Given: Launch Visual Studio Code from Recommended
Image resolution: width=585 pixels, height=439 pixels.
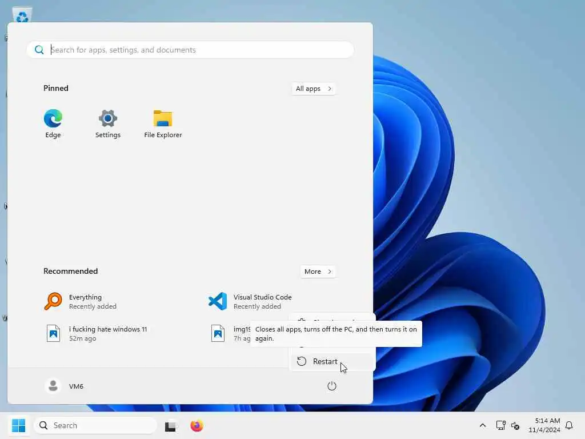Looking at the screenshot, I should (250, 302).
